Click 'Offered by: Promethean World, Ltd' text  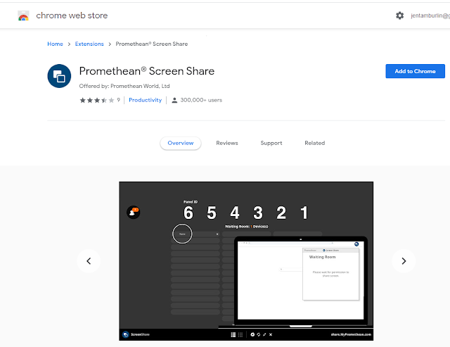(x=124, y=86)
